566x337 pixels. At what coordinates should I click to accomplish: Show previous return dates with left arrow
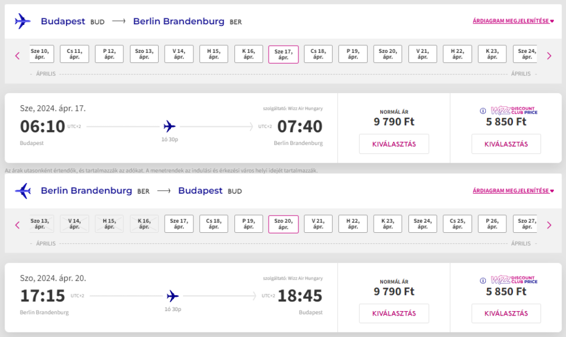coord(17,225)
